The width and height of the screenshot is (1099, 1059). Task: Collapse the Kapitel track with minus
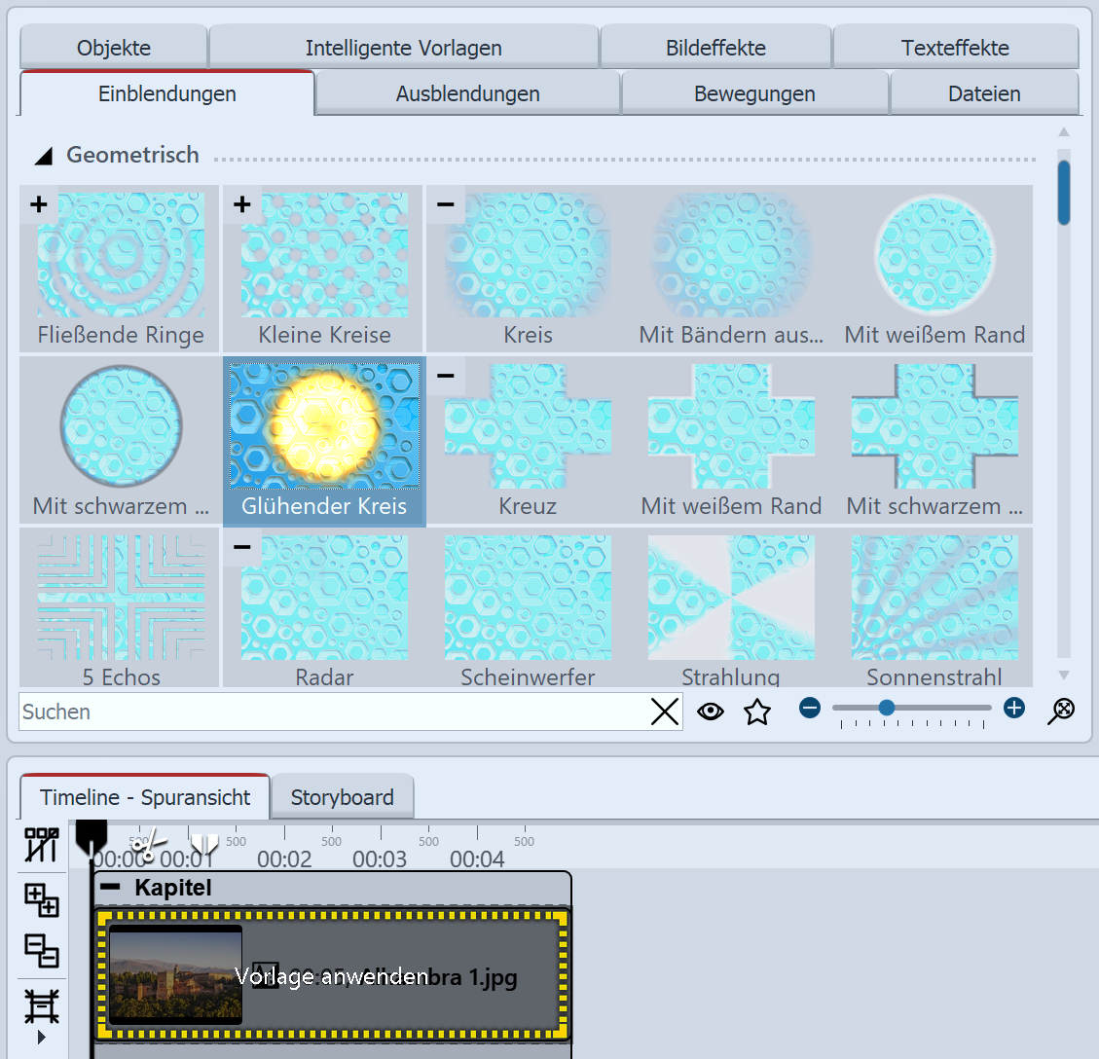pos(112,888)
